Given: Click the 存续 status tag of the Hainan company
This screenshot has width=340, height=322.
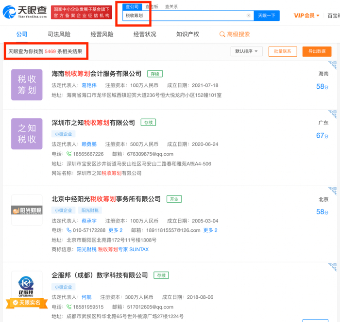Looking at the screenshot, I should [155, 74].
